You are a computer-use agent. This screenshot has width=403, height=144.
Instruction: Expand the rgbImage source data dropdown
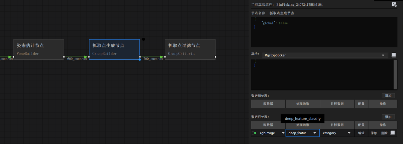[271, 133]
